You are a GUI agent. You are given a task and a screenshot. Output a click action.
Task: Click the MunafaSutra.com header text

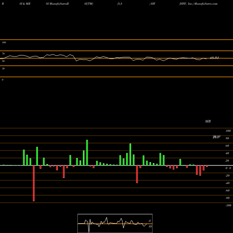206,4
